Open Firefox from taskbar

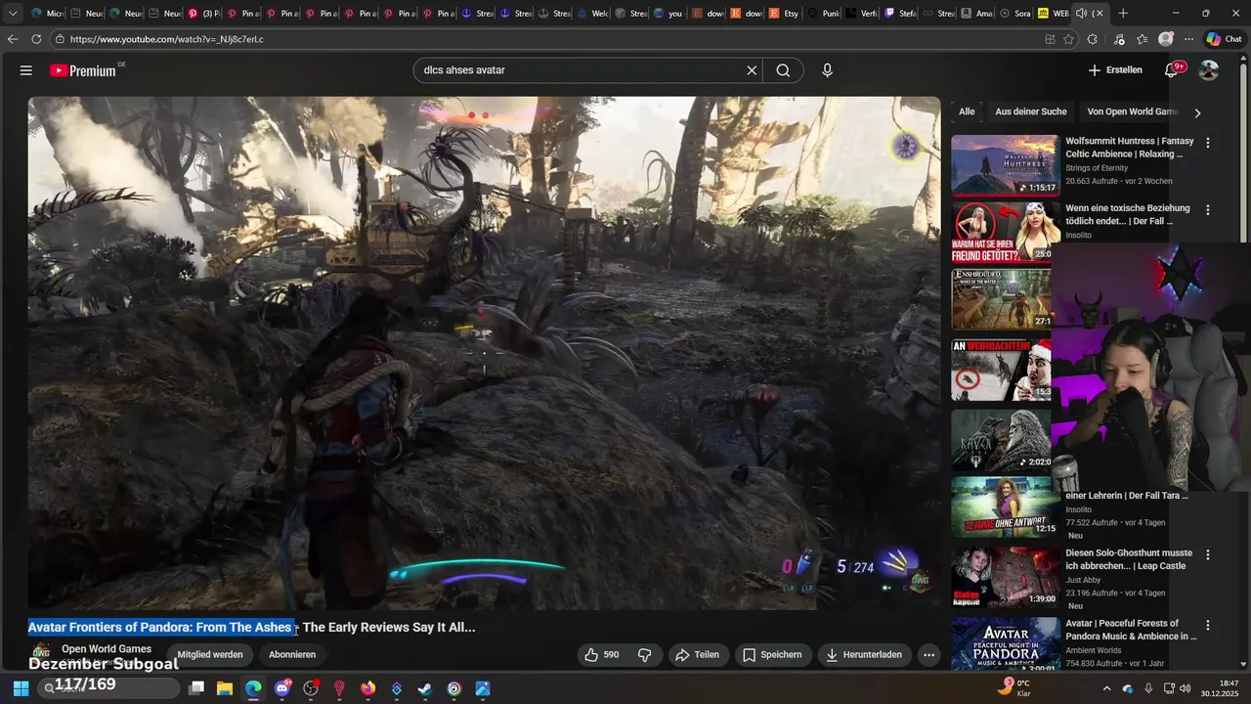coord(367,688)
